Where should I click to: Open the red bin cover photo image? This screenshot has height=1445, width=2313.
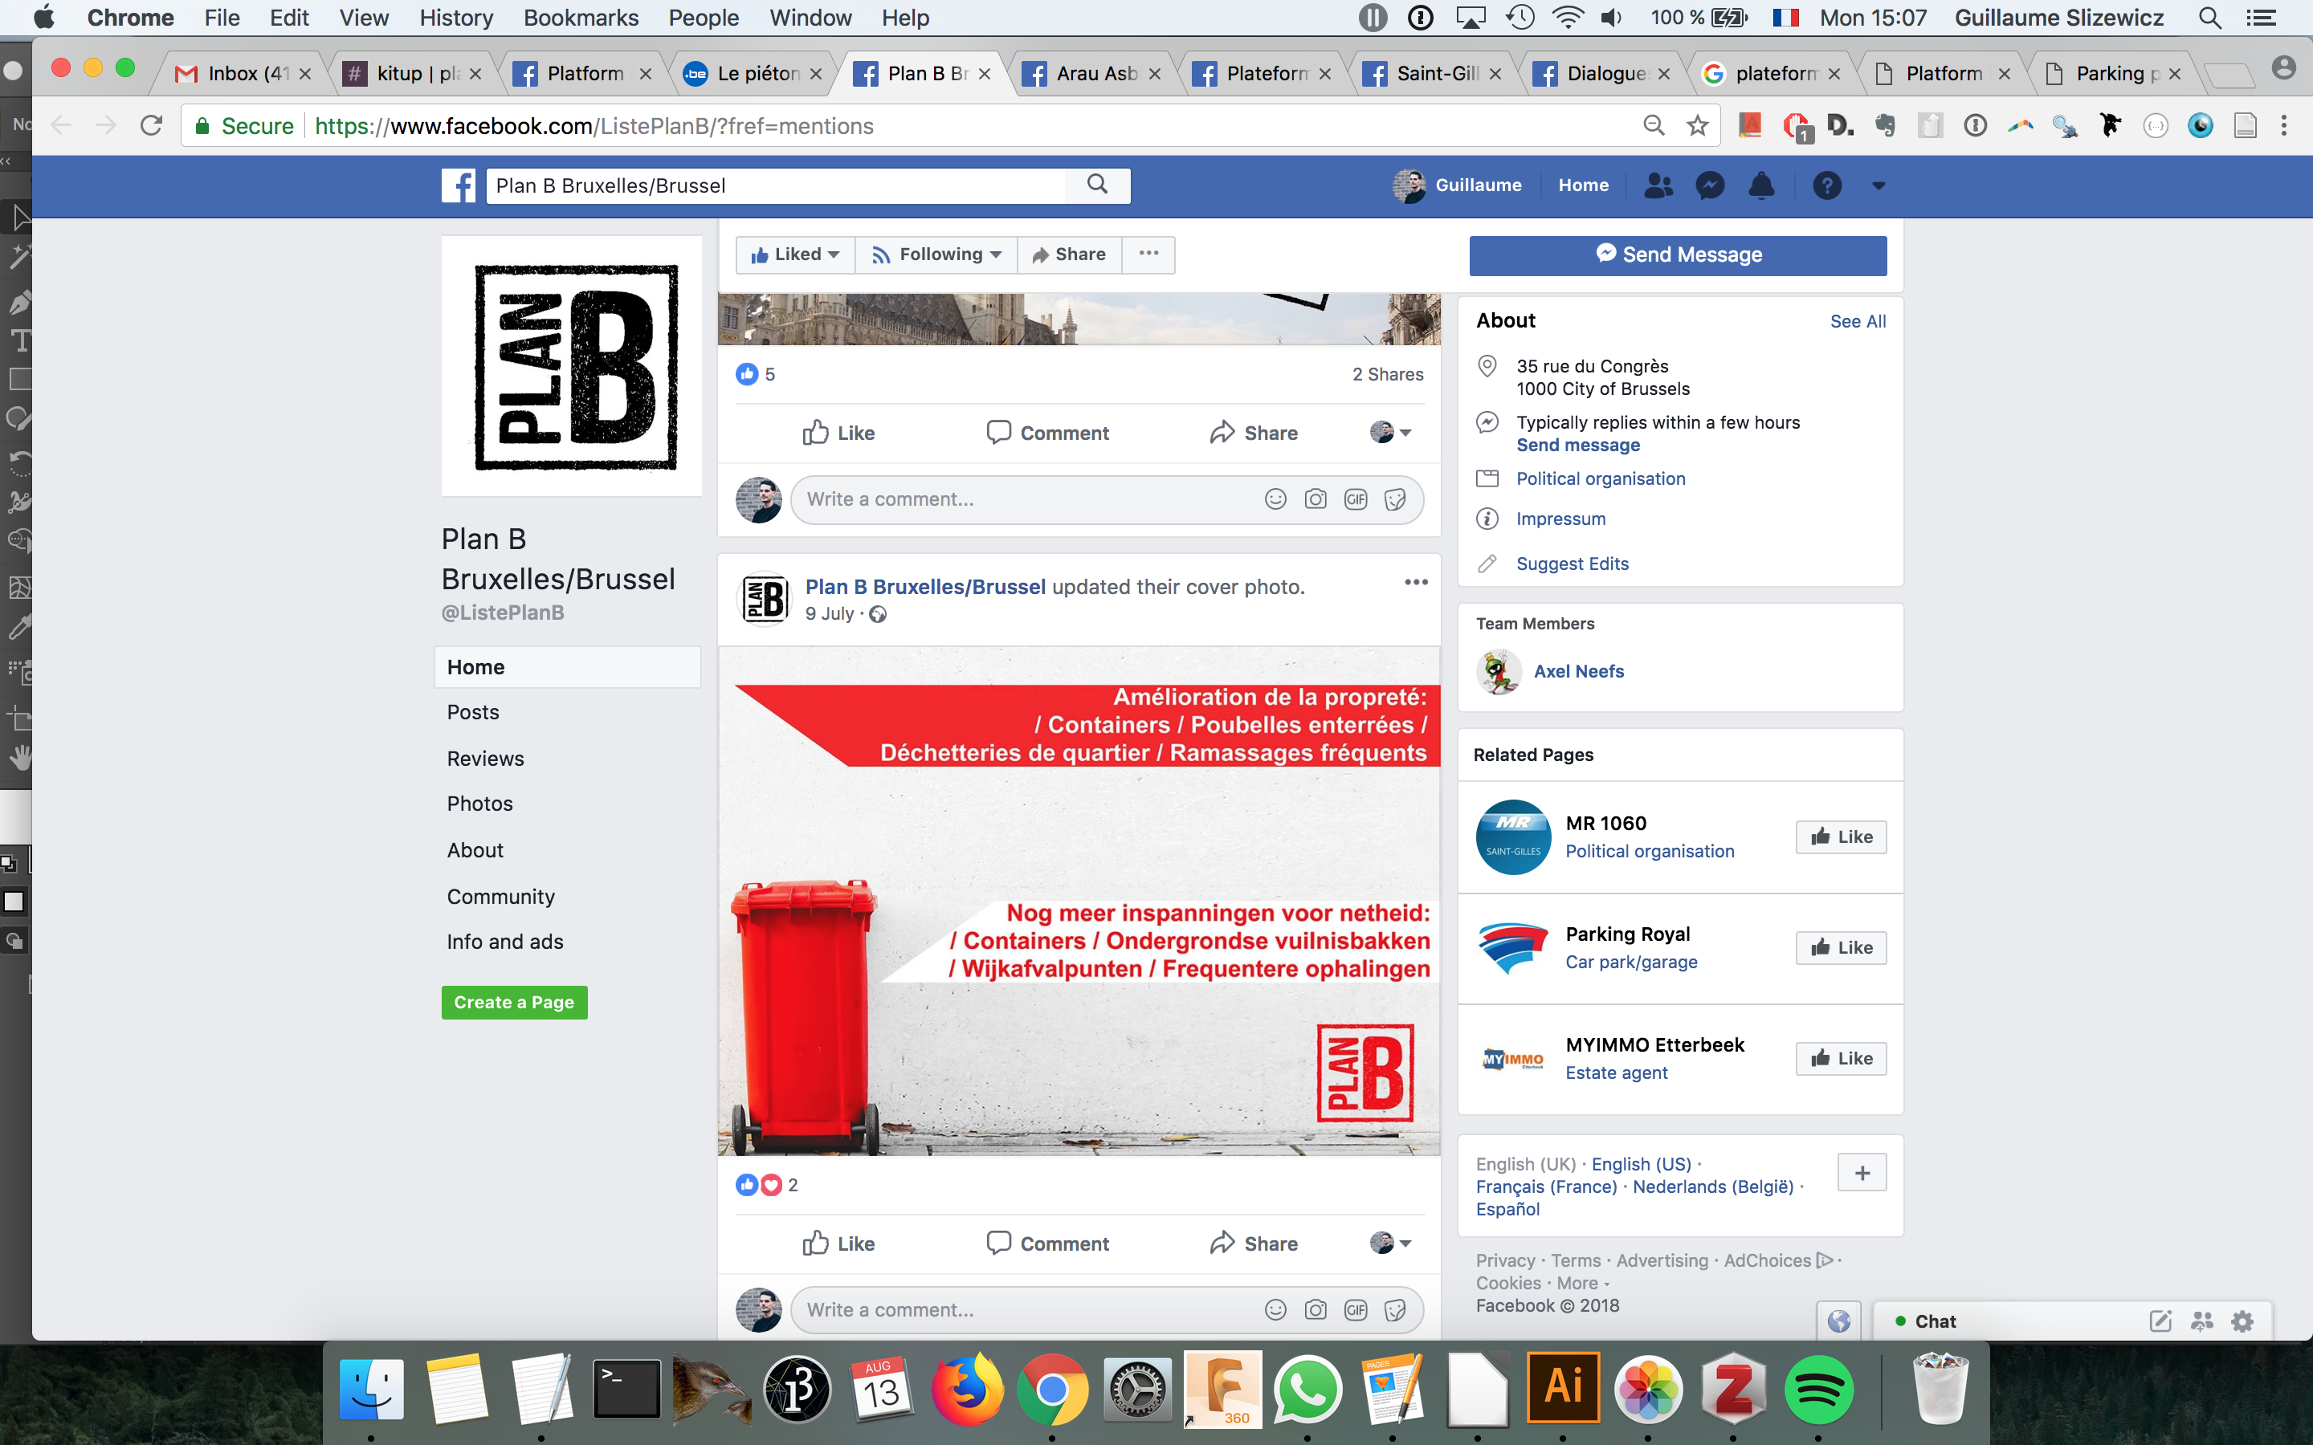[1079, 902]
